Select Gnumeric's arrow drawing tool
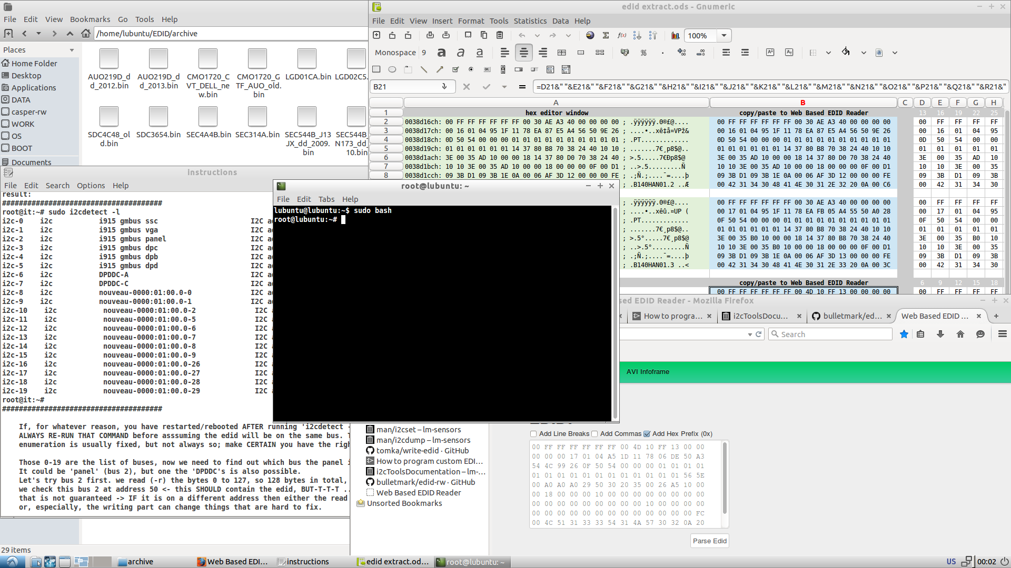 point(440,69)
